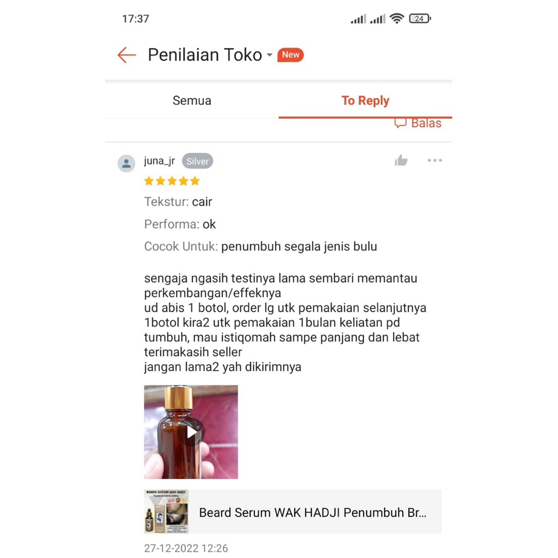The height and width of the screenshot is (558, 558).
Task: Open the three-dot more options menu
Action: pos(435,161)
